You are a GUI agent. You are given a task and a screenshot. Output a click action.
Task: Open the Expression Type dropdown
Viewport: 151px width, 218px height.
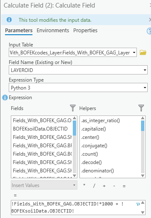point(145,87)
